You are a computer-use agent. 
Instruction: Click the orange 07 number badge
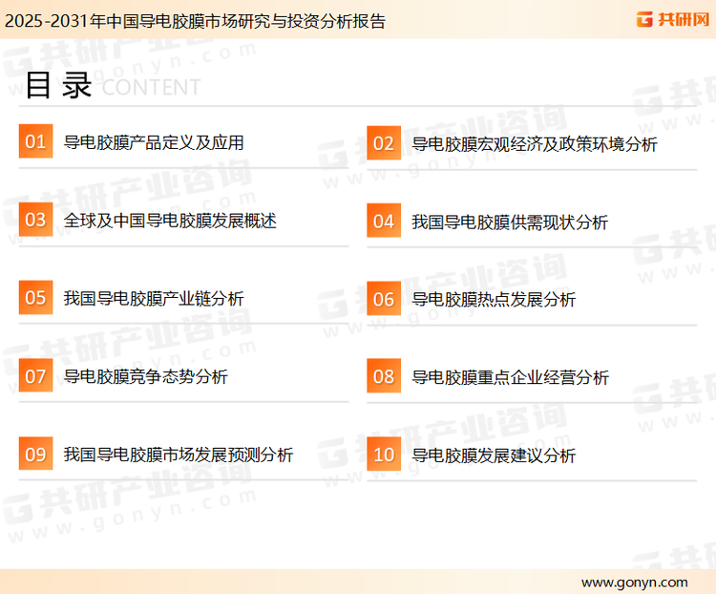(x=35, y=375)
